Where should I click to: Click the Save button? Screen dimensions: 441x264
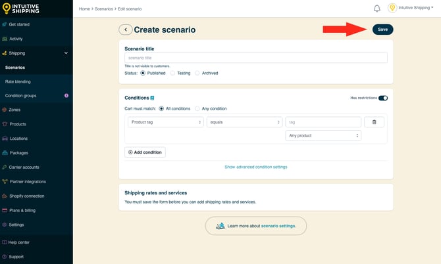[382, 30]
